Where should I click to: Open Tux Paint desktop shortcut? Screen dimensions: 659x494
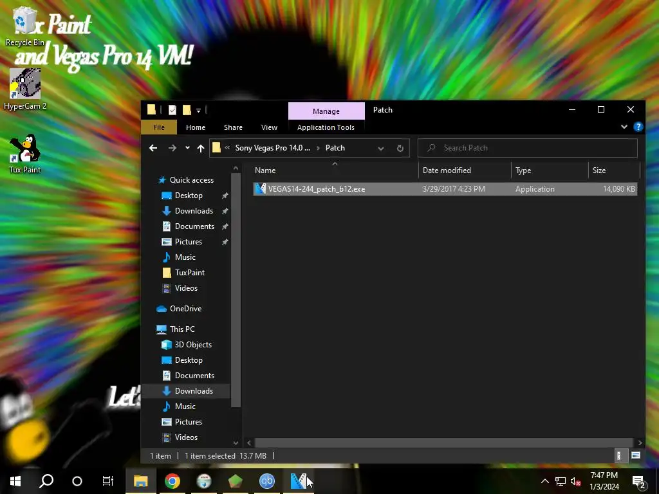click(25, 153)
